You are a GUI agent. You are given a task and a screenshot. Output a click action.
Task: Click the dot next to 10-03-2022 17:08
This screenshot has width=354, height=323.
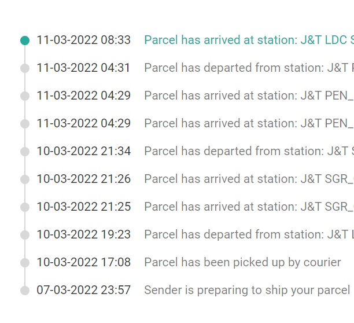(x=25, y=263)
